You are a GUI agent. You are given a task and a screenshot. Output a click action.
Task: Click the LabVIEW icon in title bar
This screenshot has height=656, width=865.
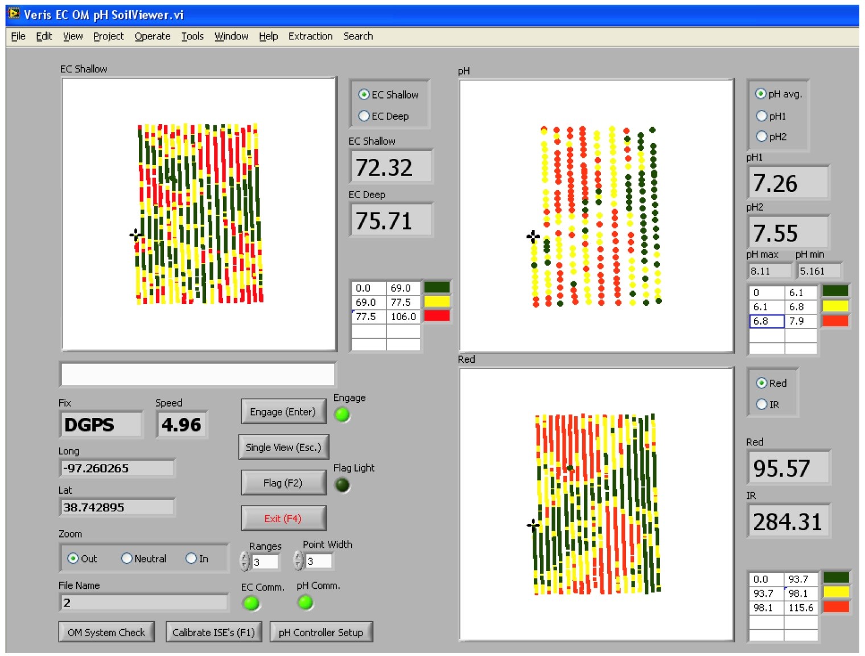click(x=14, y=14)
